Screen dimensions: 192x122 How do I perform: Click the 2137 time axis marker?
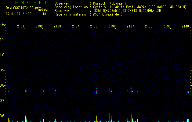130,26
